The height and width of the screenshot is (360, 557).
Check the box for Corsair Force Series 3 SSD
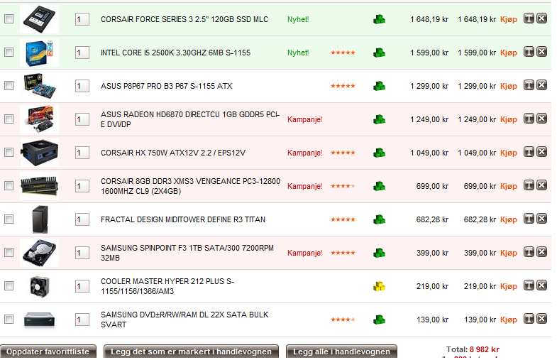tap(9, 19)
